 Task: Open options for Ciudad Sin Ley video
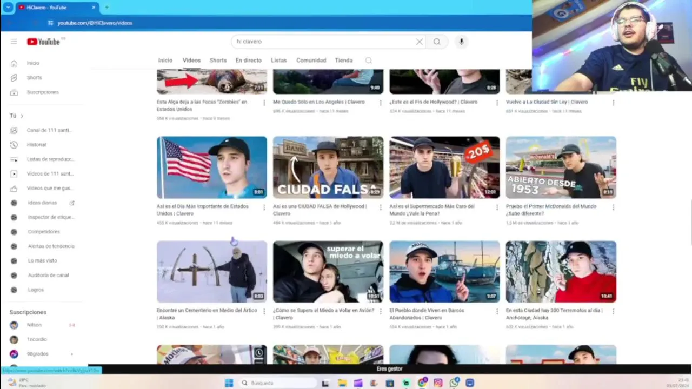[614, 103]
